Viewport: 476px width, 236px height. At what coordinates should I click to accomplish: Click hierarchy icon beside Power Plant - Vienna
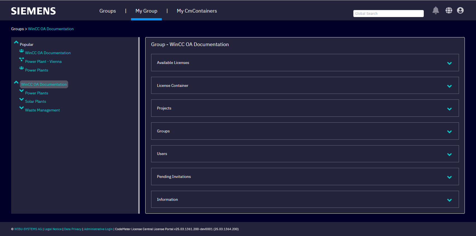point(22,59)
